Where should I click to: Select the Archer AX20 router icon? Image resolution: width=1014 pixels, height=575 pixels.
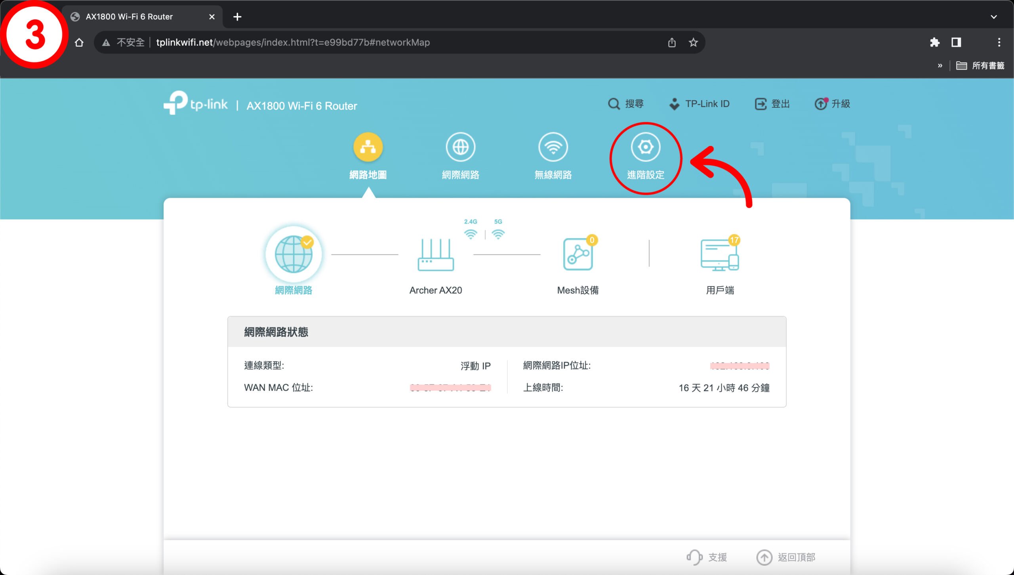(x=436, y=255)
